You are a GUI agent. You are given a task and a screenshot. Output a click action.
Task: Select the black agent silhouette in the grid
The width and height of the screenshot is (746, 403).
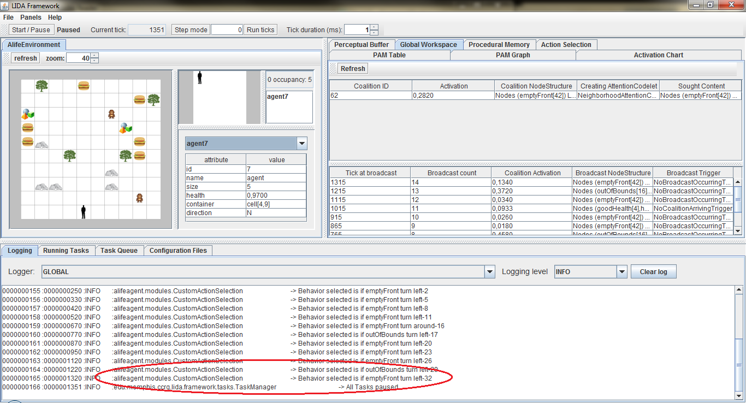tap(82, 212)
